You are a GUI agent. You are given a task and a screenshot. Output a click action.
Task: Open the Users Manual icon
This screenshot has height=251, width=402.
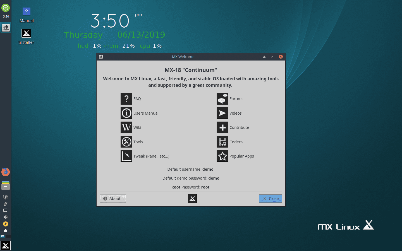pyautogui.click(x=126, y=113)
